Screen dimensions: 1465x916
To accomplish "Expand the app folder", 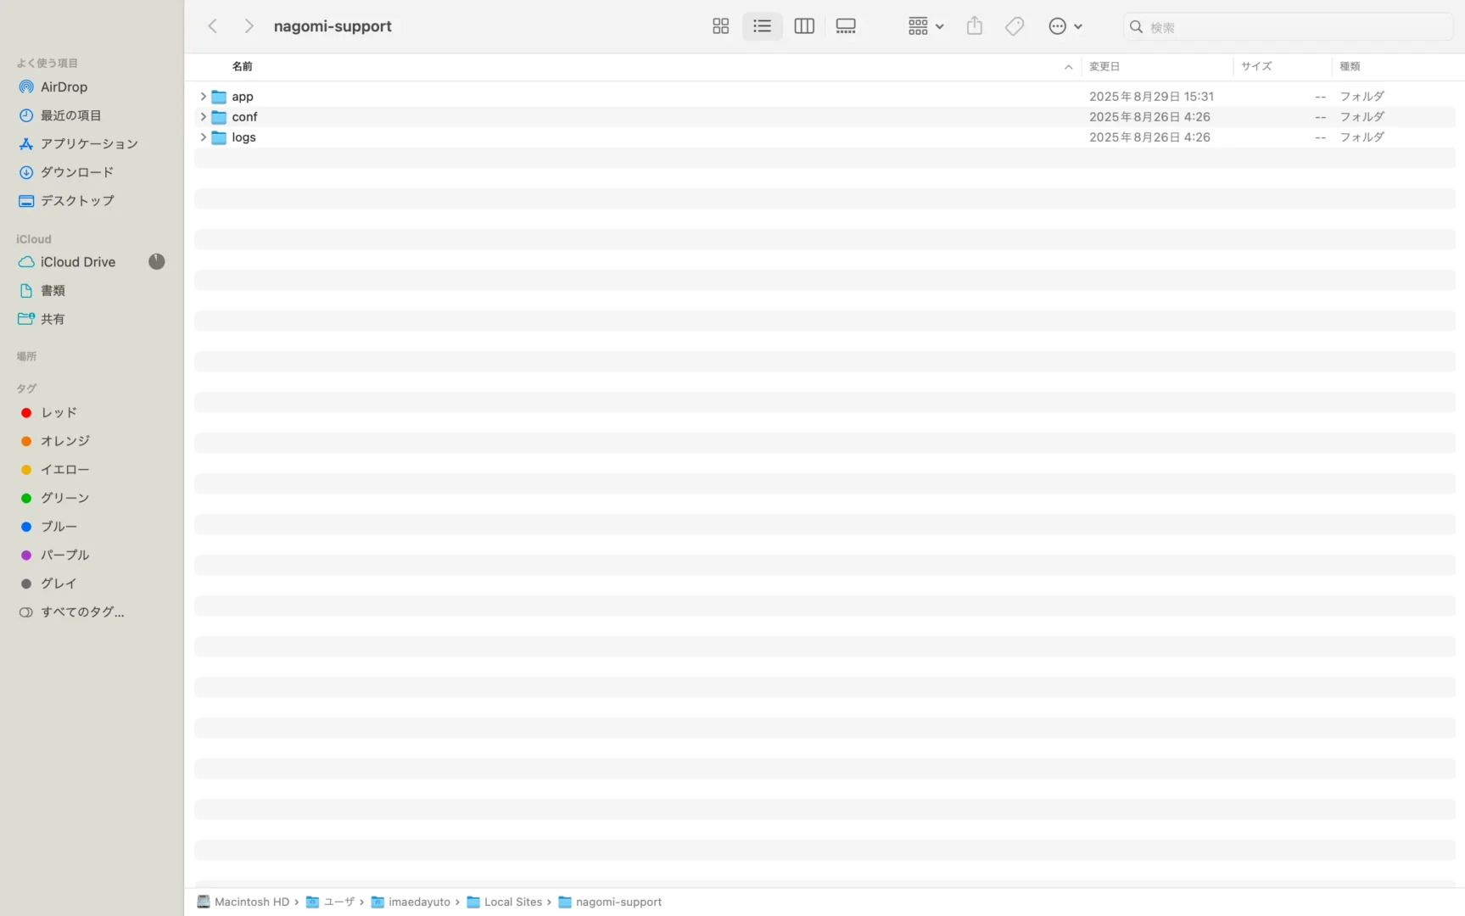I will pos(203,97).
